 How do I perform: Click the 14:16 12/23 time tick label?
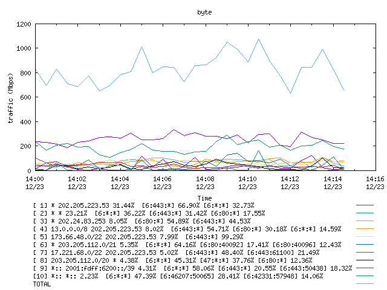(x=375, y=182)
